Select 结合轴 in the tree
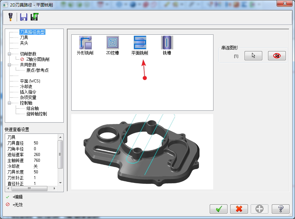This screenshot has height=219, width=295. tap(32, 108)
